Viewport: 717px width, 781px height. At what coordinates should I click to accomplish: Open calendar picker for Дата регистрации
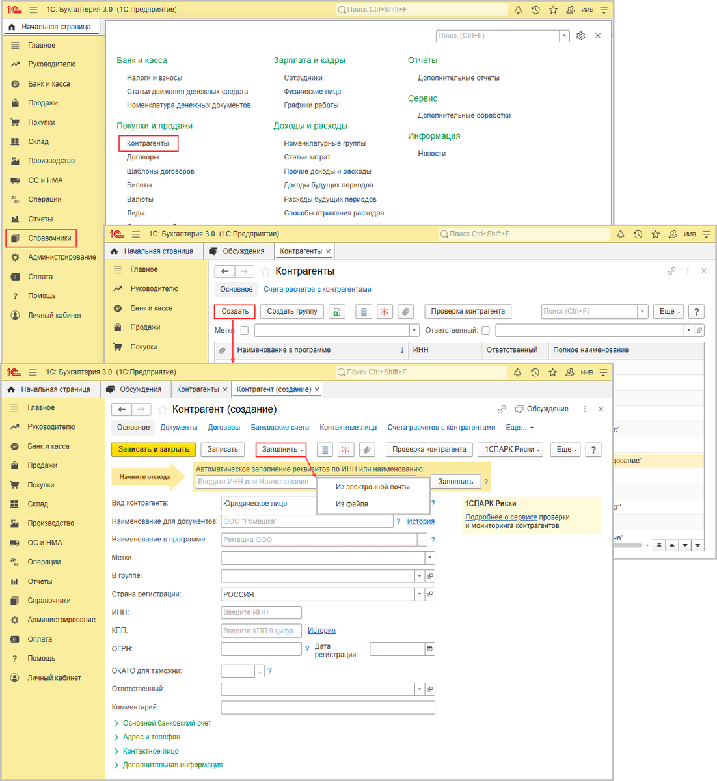click(x=429, y=649)
